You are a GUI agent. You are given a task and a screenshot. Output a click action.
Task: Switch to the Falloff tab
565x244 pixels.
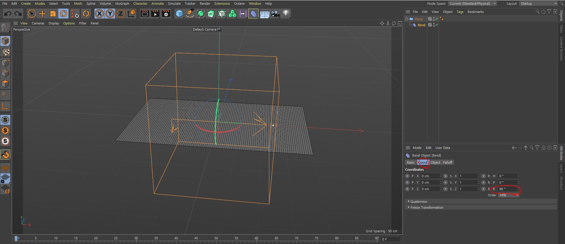[447, 162]
